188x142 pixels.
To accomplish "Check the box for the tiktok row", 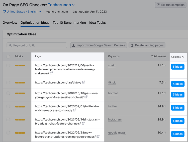I will pyautogui.click(x=8, y=83).
